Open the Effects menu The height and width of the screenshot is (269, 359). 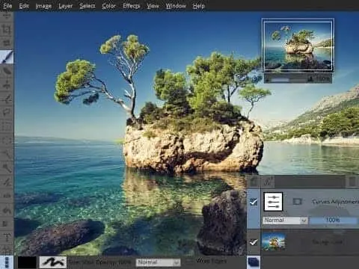click(x=131, y=6)
